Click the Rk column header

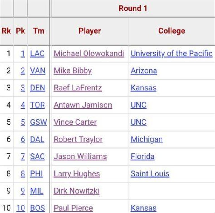(x=6, y=31)
